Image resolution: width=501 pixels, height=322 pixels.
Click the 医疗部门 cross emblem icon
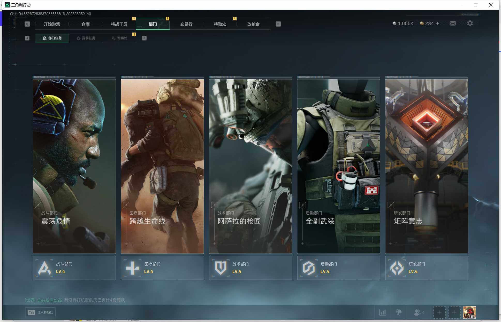[x=132, y=268]
